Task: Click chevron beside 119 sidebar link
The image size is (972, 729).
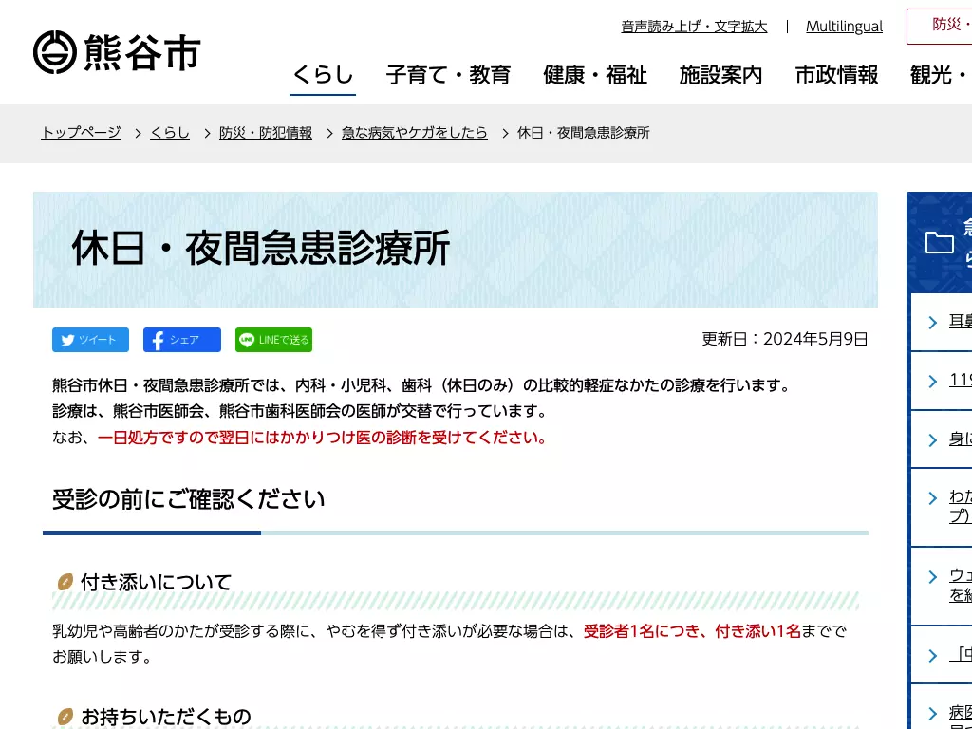Action: [x=933, y=381]
